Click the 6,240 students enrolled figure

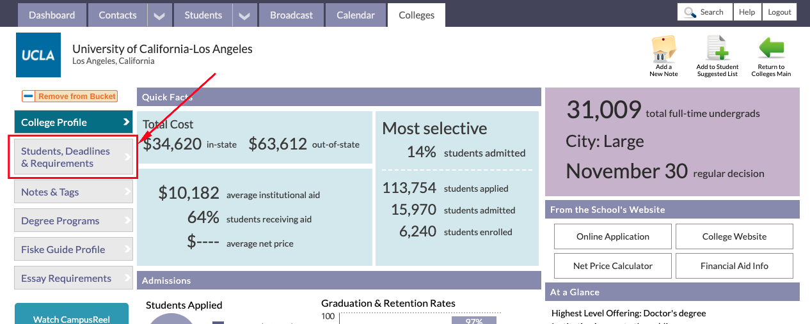click(456, 231)
